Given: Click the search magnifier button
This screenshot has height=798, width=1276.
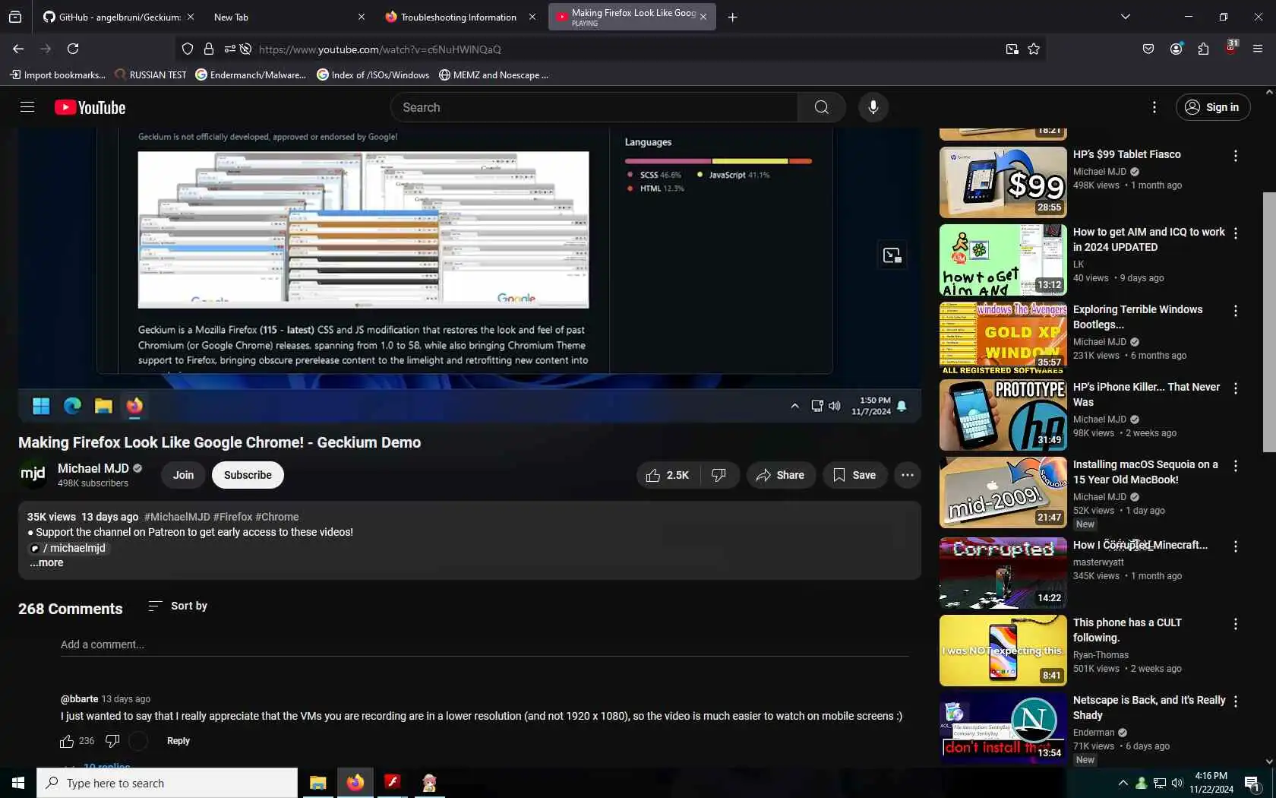Looking at the screenshot, I should pos(821,107).
